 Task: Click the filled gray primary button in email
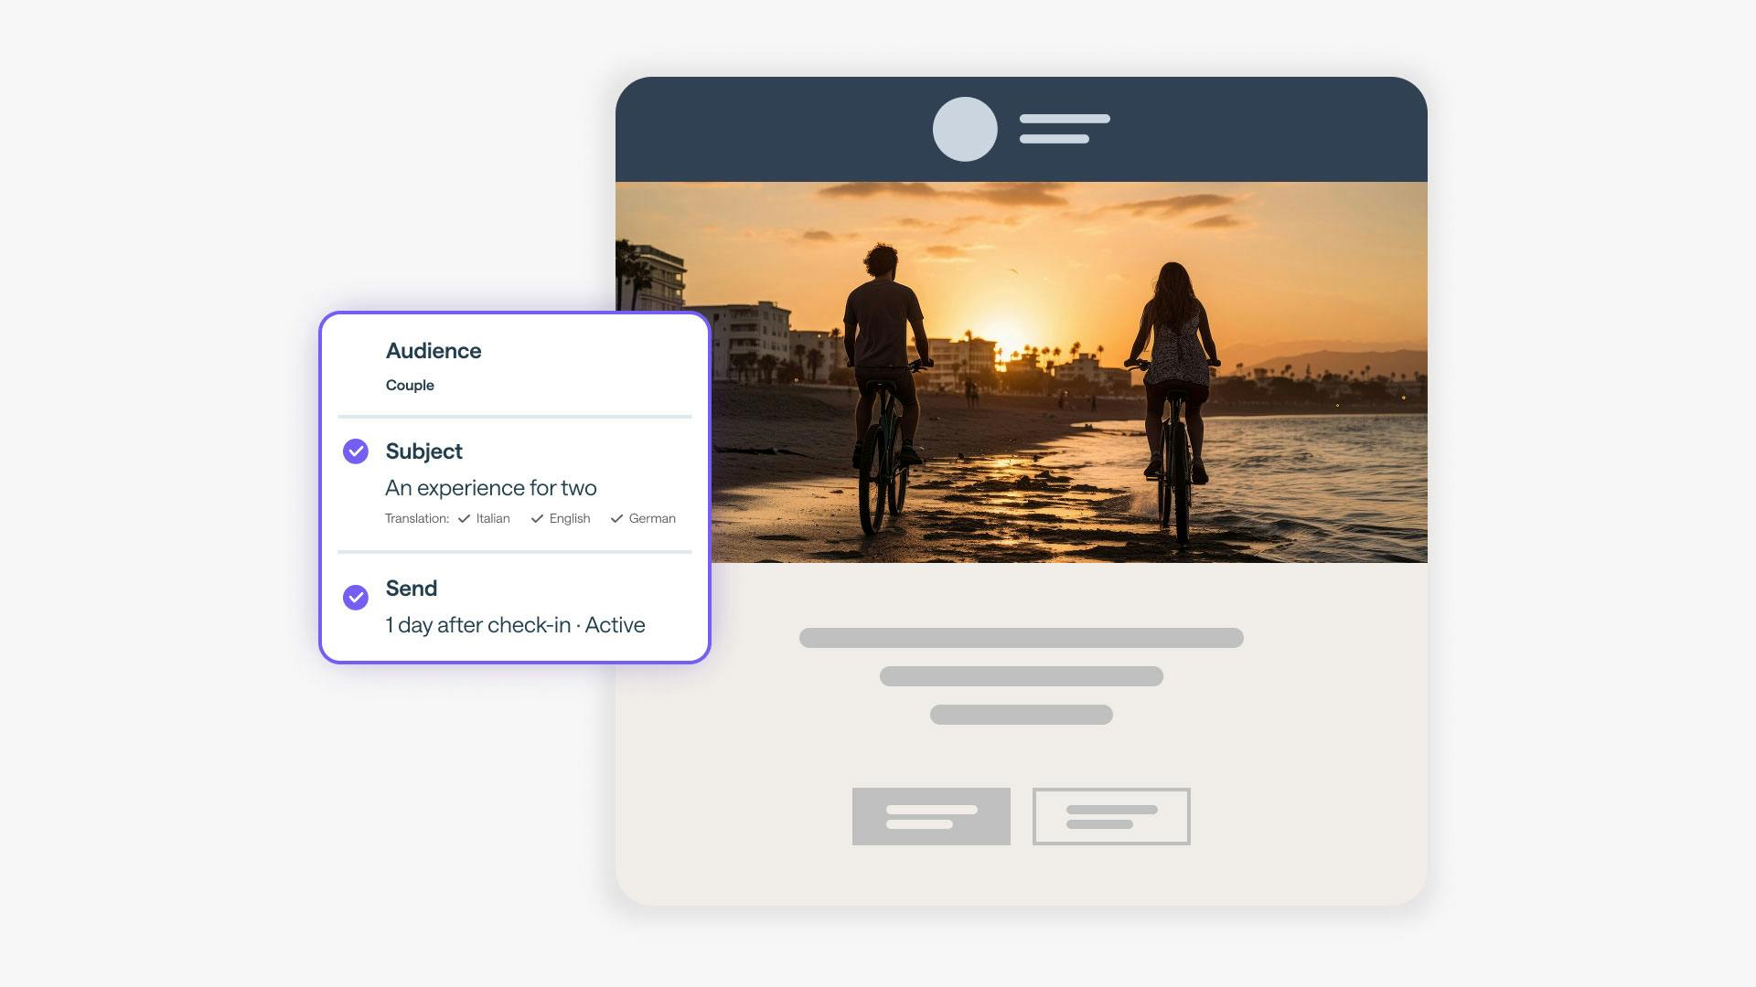point(931,816)
